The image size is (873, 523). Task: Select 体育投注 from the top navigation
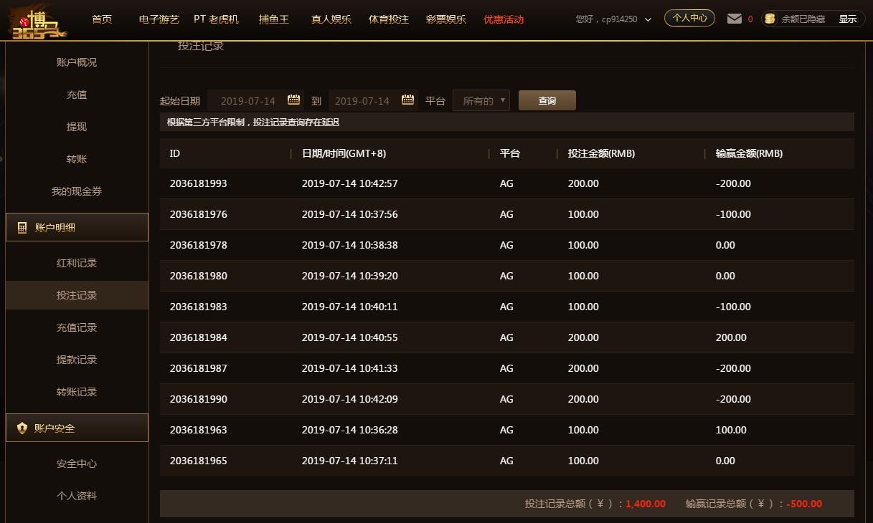[x=388, y=19]
